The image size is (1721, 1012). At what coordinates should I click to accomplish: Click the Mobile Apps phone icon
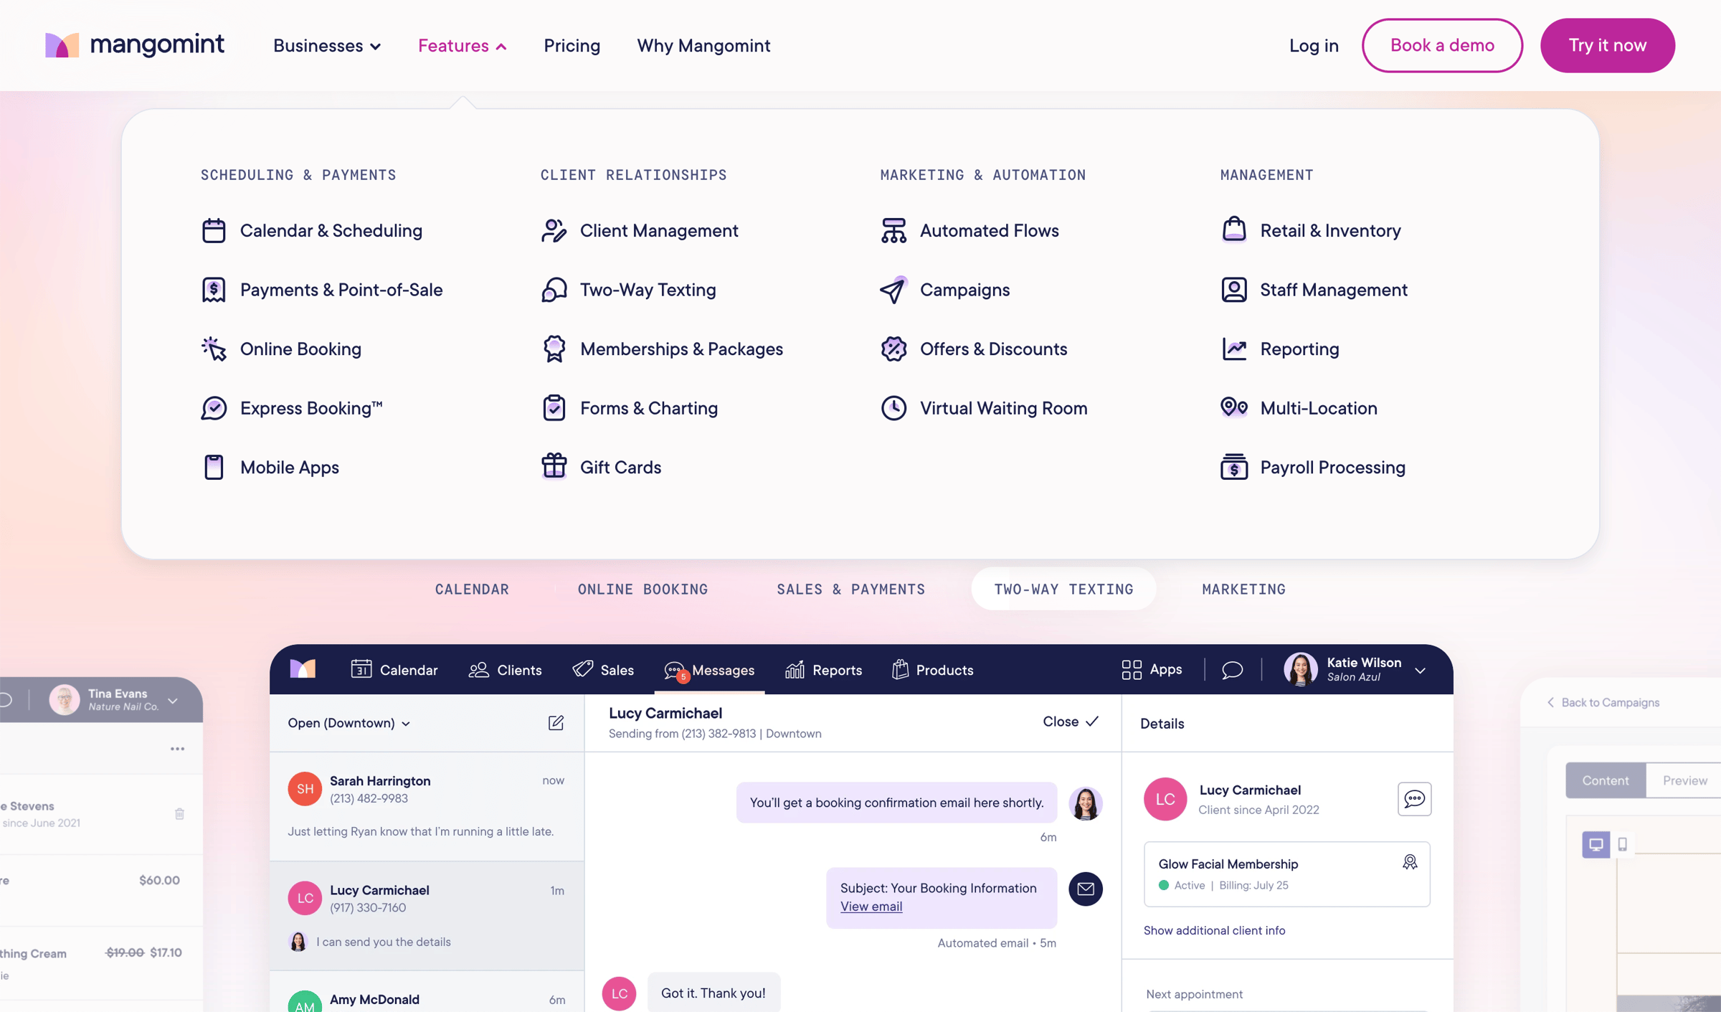(x=214, y=467)
